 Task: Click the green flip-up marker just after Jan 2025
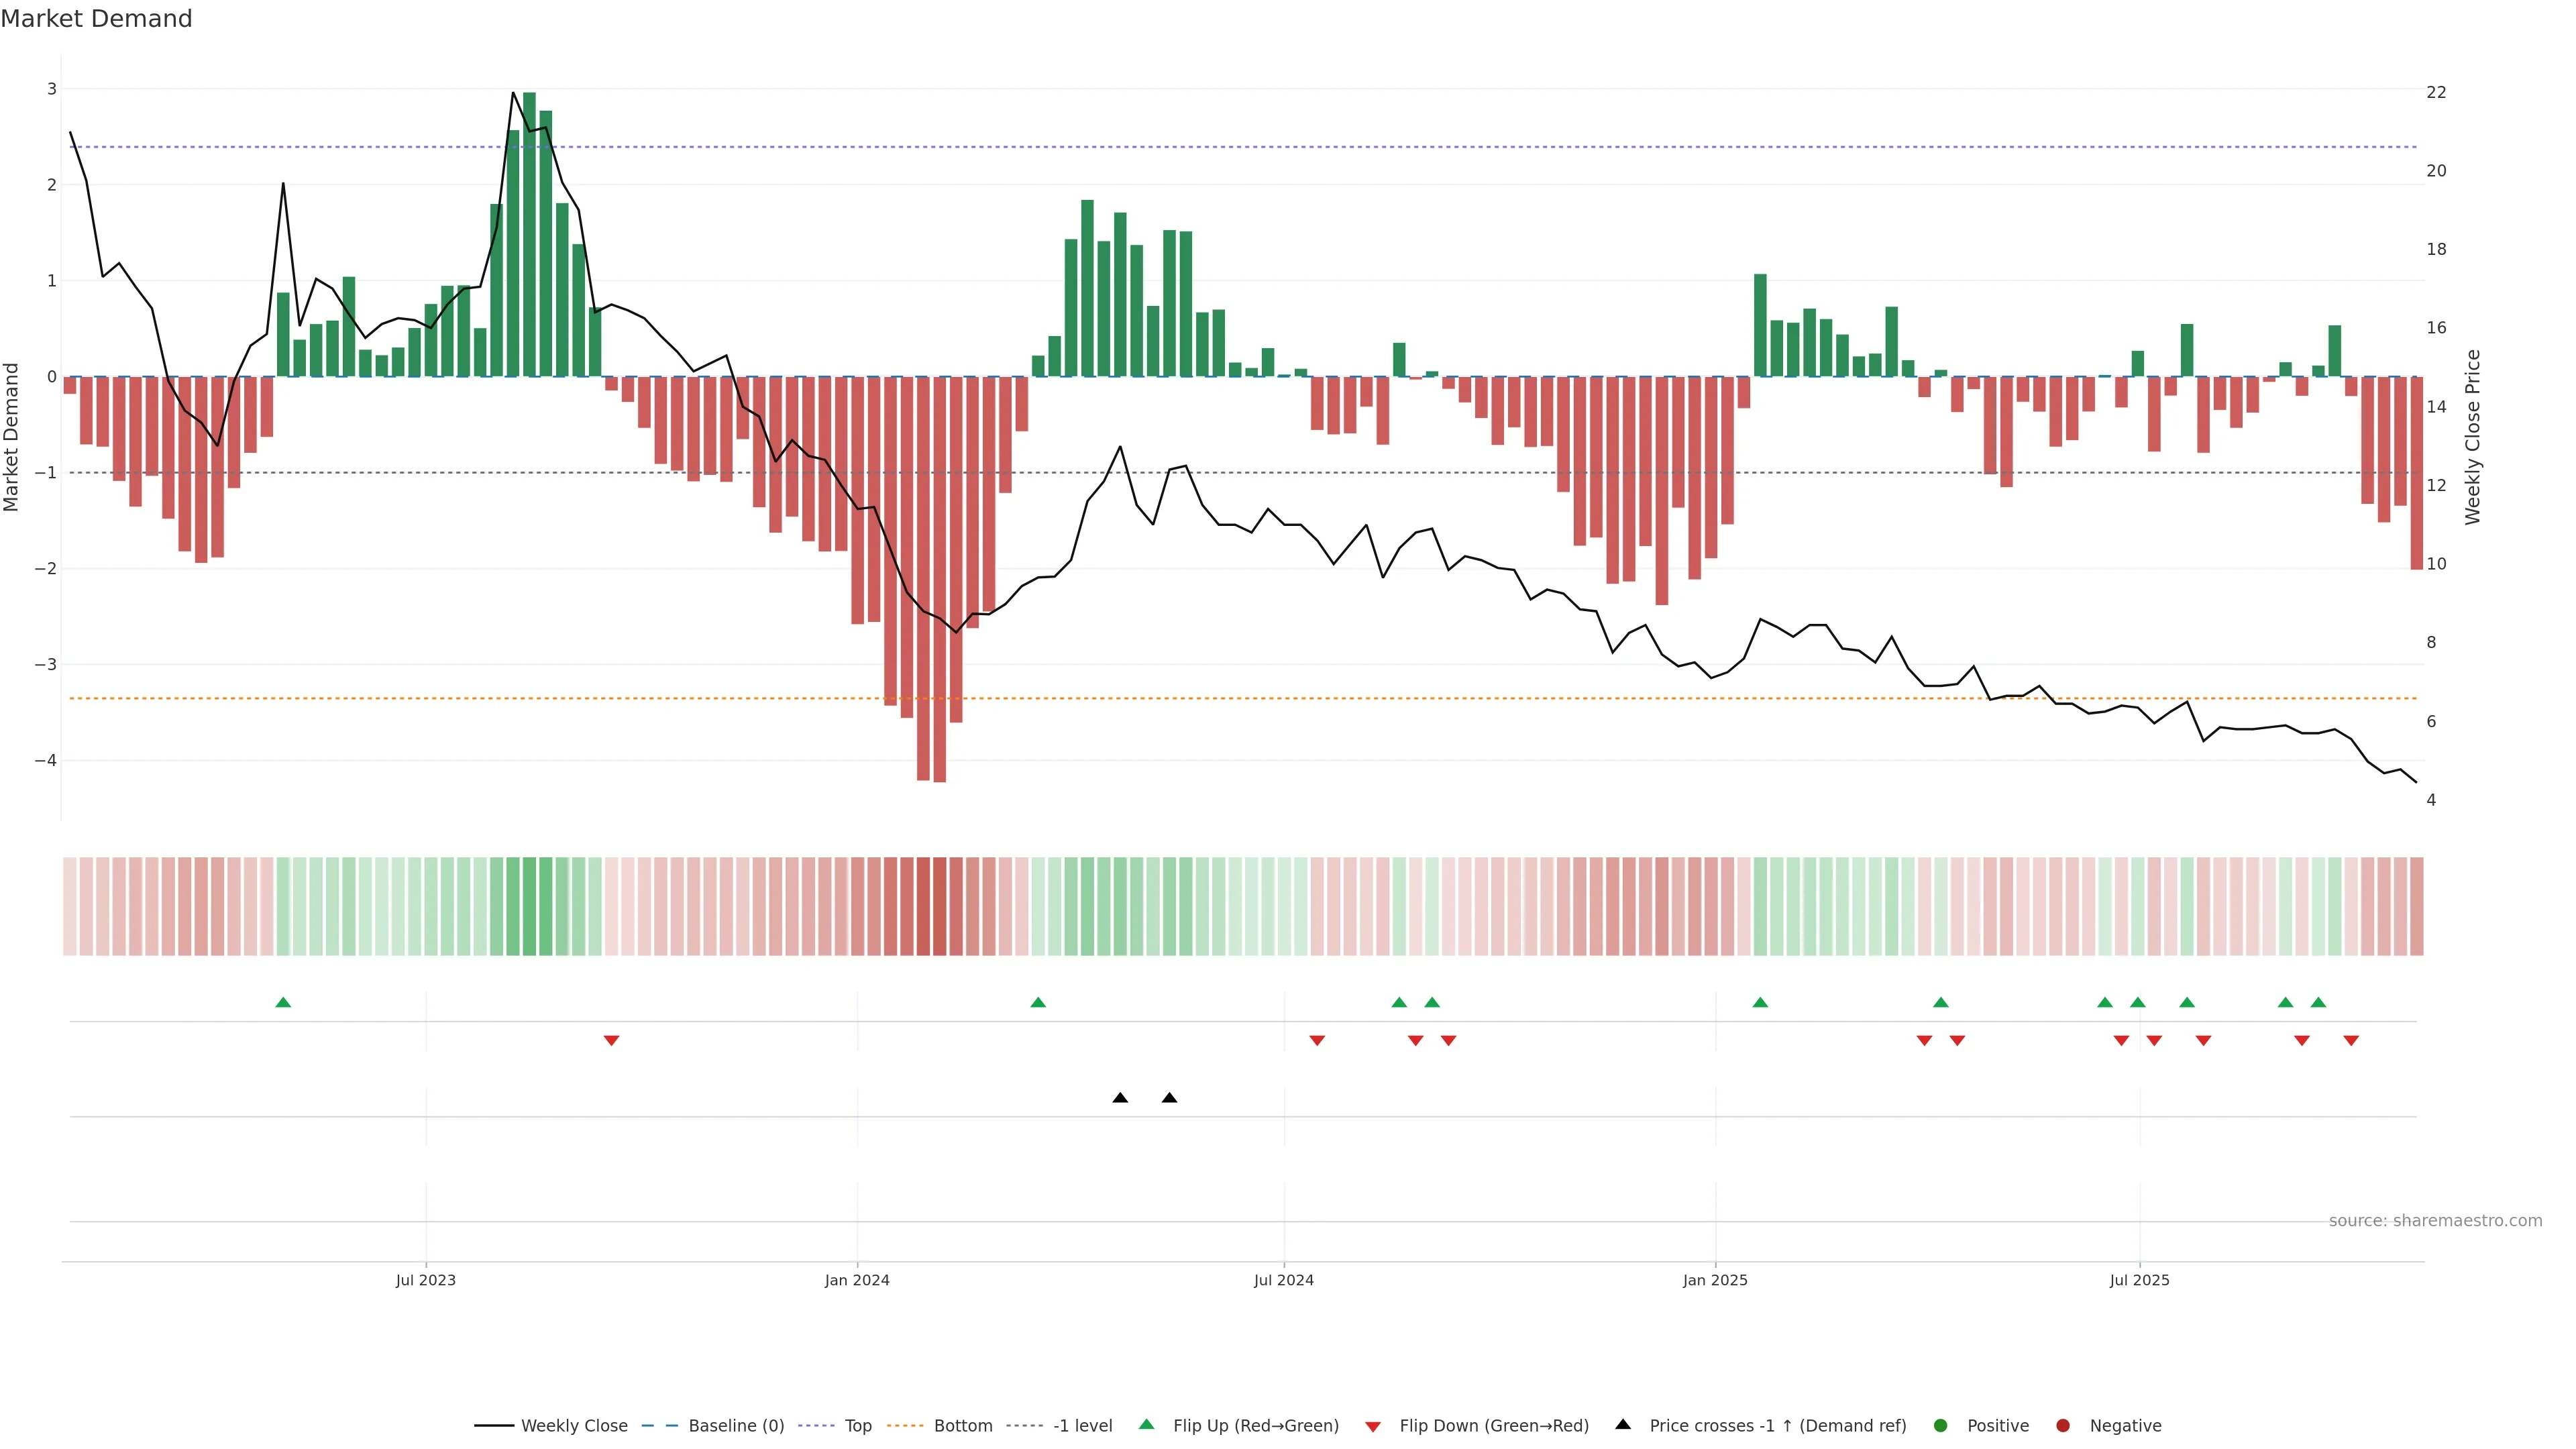point(1760,1002)
